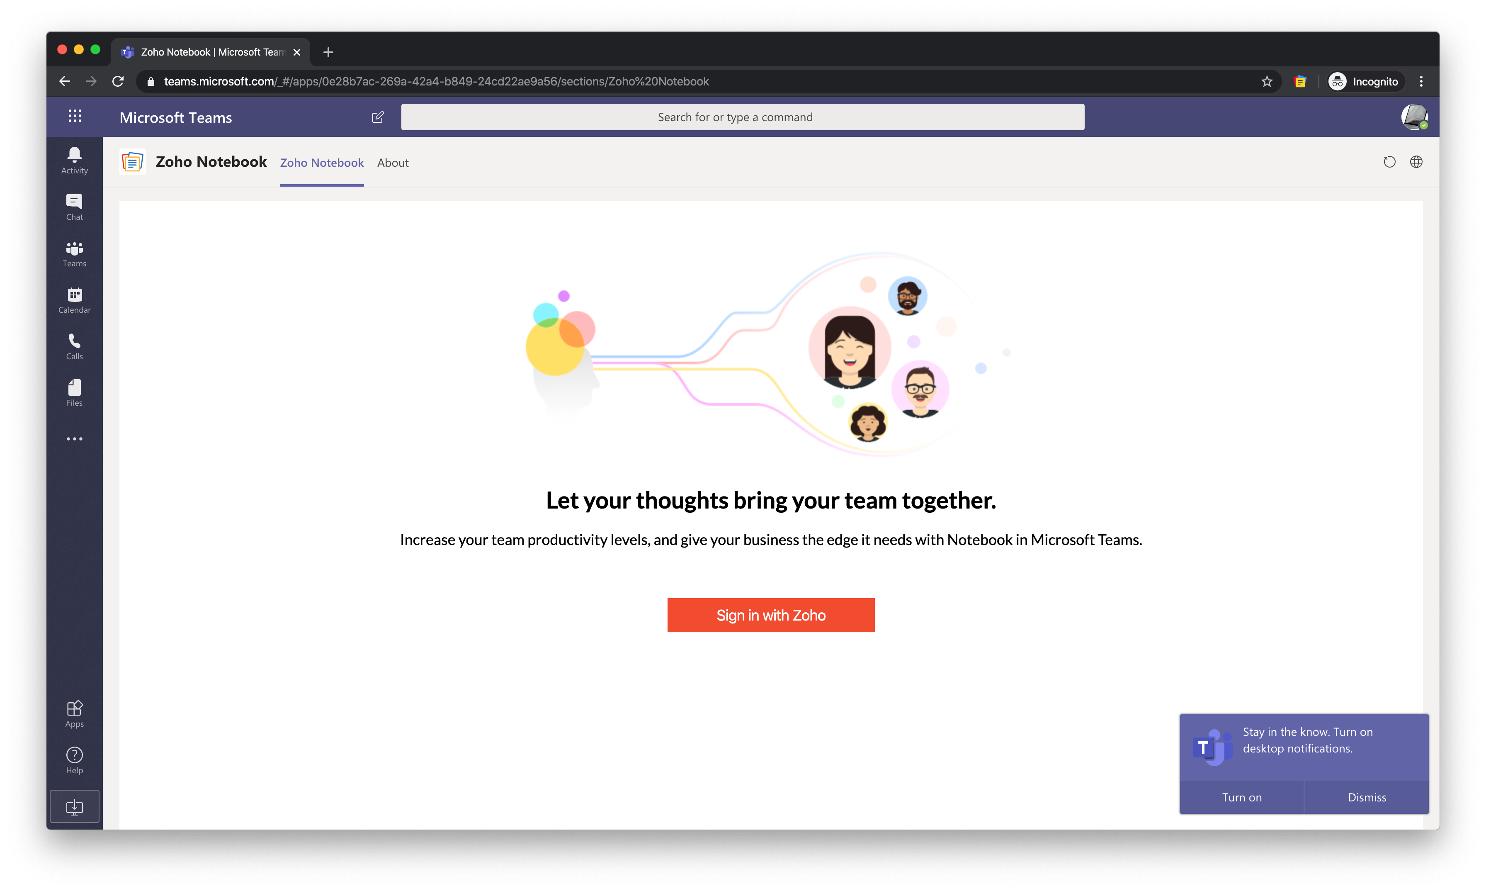Click Sign in with Zoho button
The height and width of the screenshot is (891, 1486).
click(771, 615)
